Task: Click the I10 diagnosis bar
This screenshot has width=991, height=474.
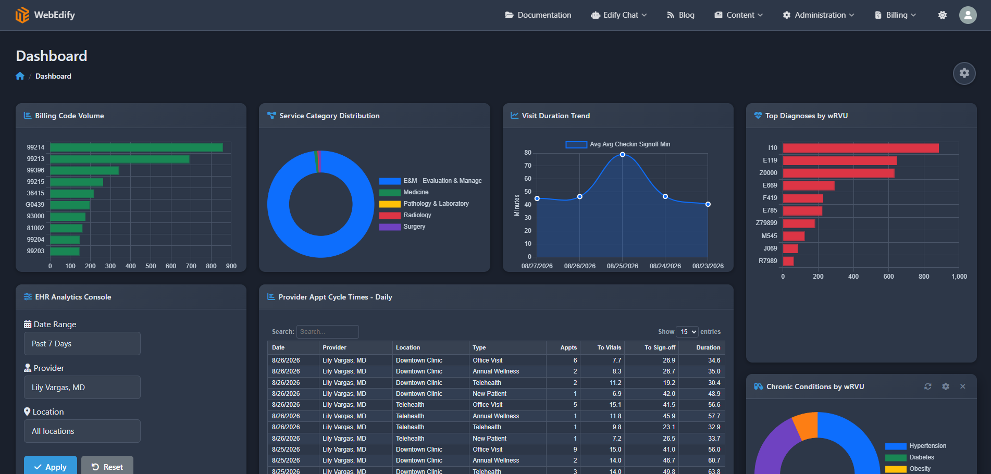Action: click(x=861, y=148)
